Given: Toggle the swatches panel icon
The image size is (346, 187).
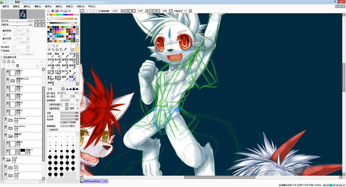Looking at the screenshot, I should pos(65,11).
